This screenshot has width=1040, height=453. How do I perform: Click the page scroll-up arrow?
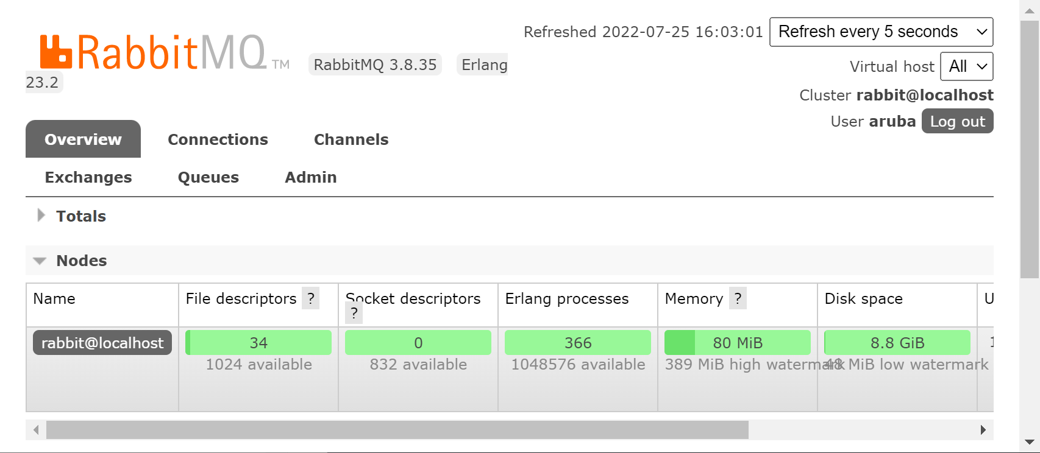pos(1030,10)
